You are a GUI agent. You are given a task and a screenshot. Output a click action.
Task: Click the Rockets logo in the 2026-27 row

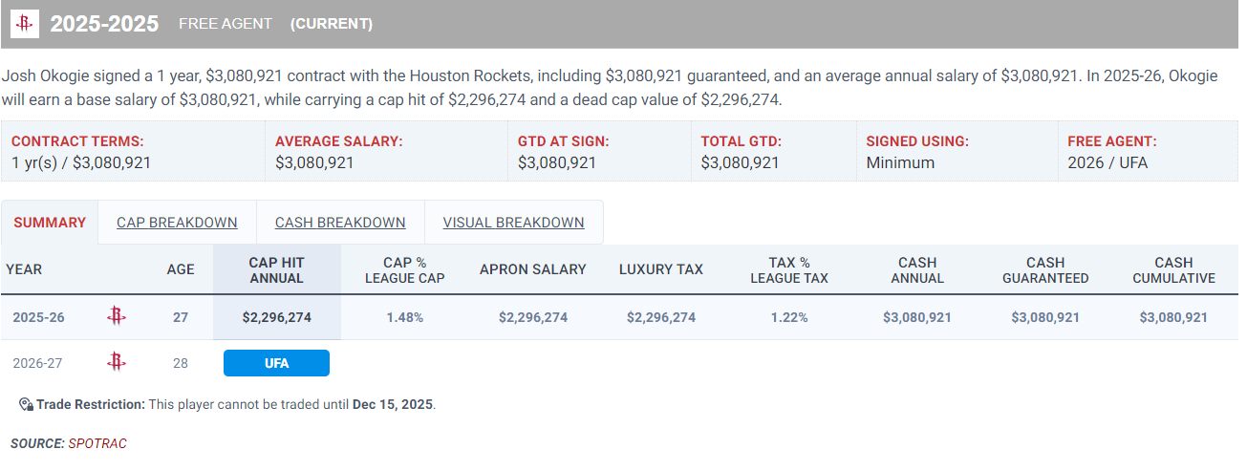click(116, 362)
